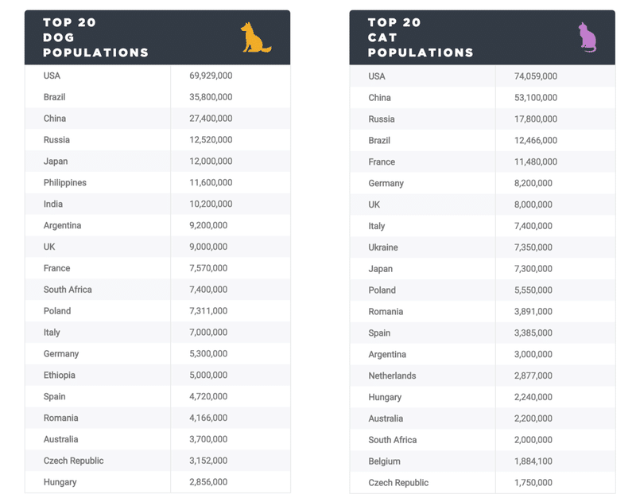Click USA row in dog table
Viewport: 636px width, 502px height.
157,76
